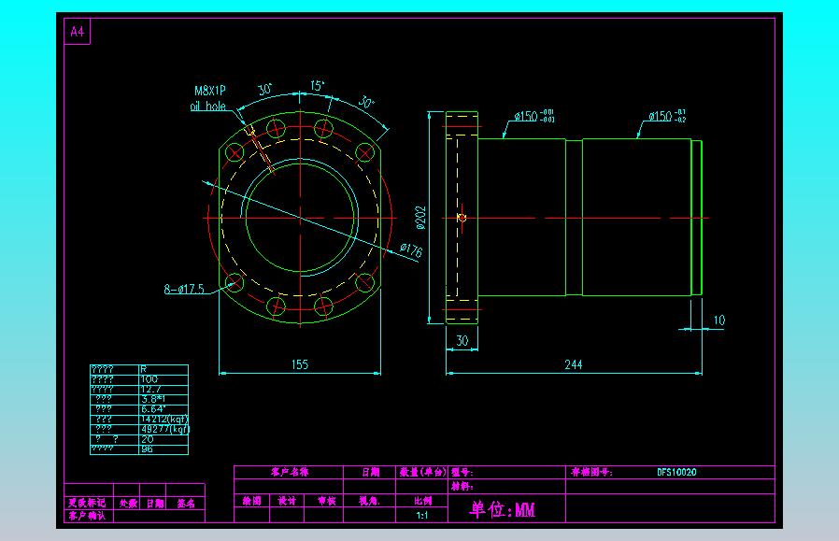The width and height of the screenshot is (839, 541).
Task: Select the table cell showing 100
Action: [164, 378]
